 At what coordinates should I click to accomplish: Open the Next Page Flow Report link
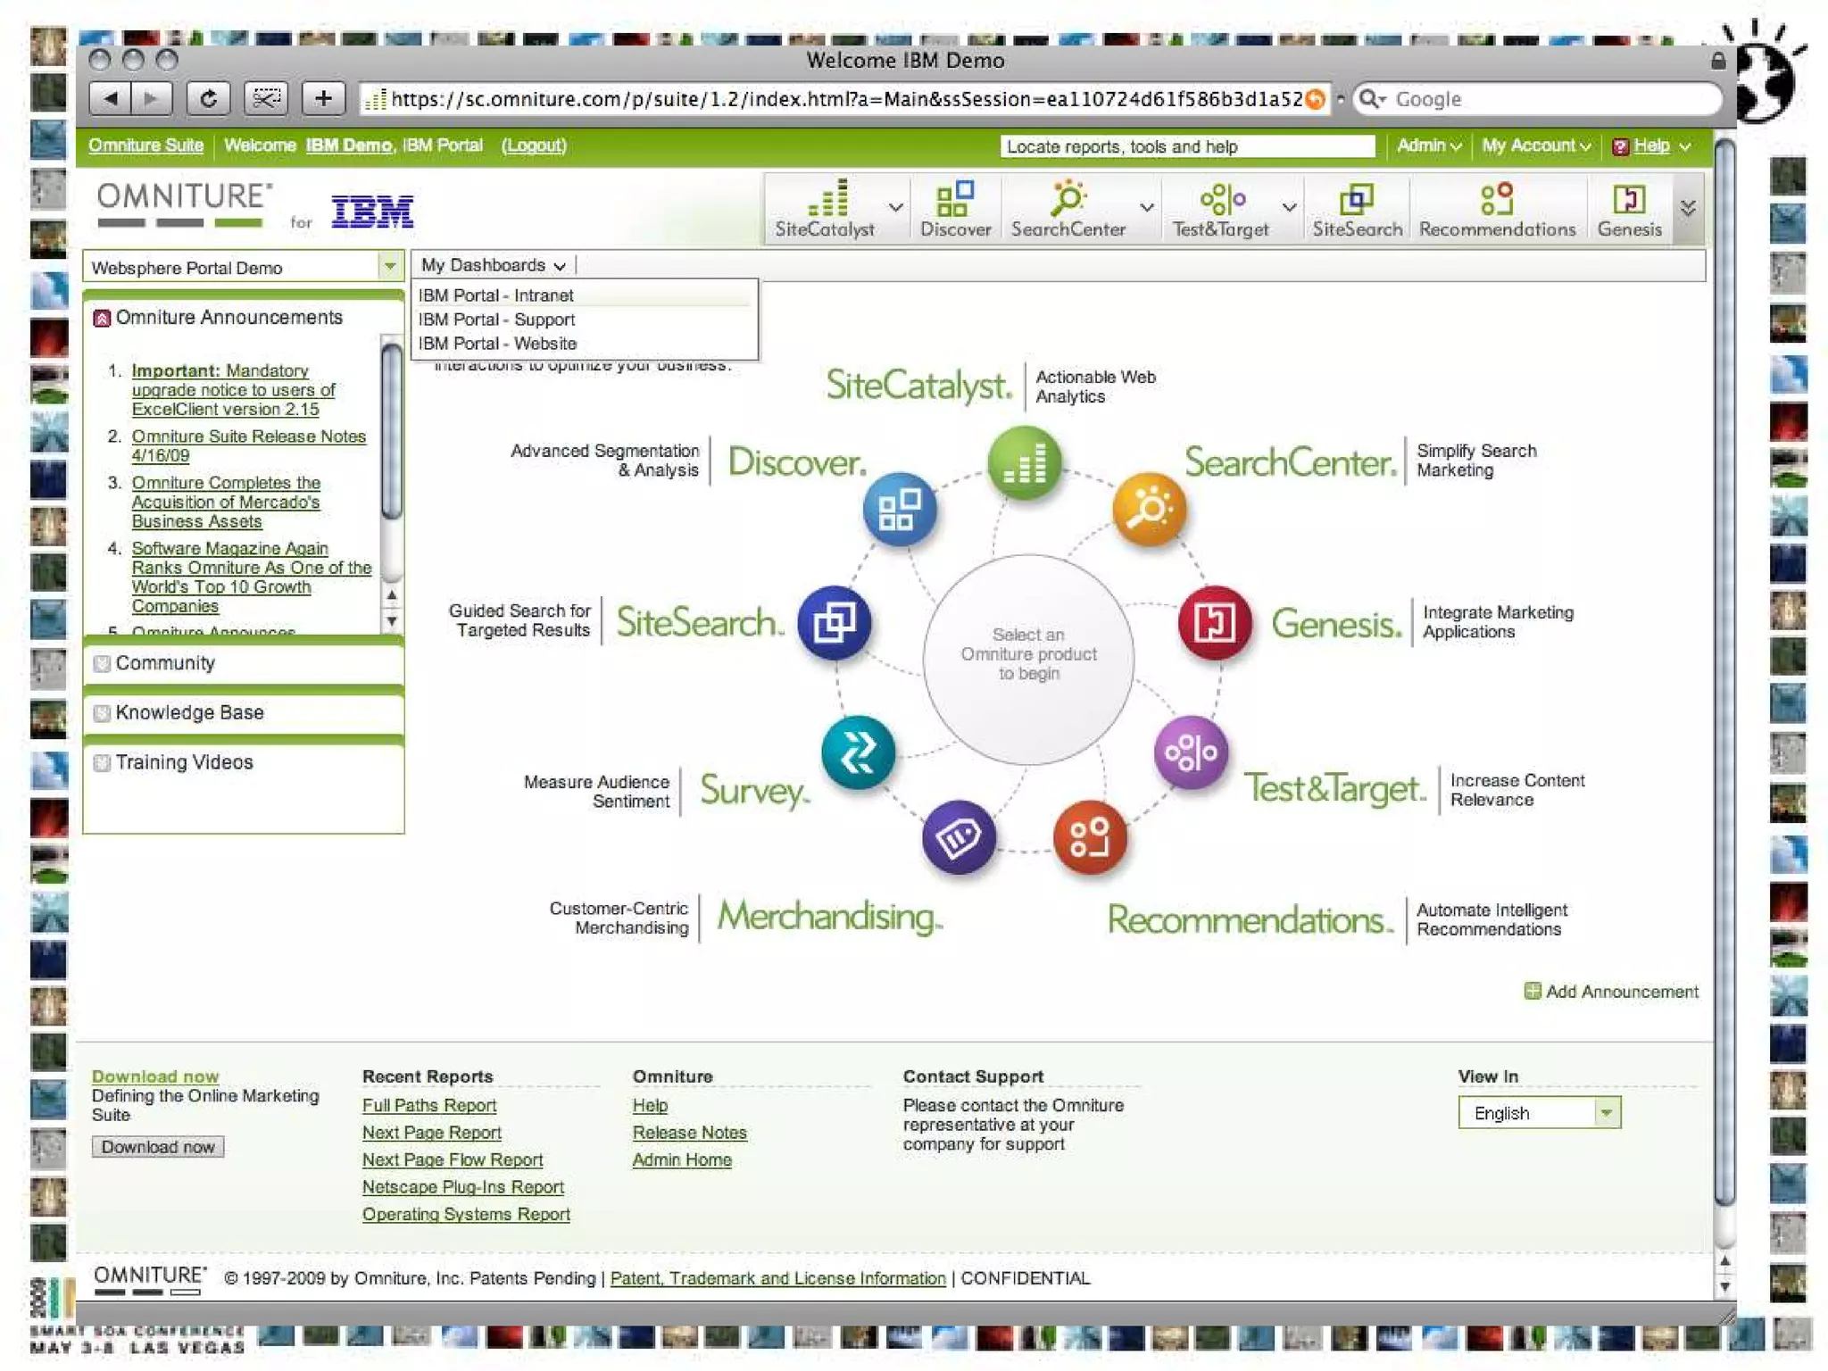pyautogui.click(x=453, y=1159)
